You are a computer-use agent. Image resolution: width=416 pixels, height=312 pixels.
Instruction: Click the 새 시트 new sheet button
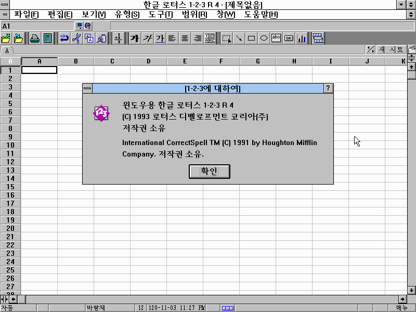[391, 49]
